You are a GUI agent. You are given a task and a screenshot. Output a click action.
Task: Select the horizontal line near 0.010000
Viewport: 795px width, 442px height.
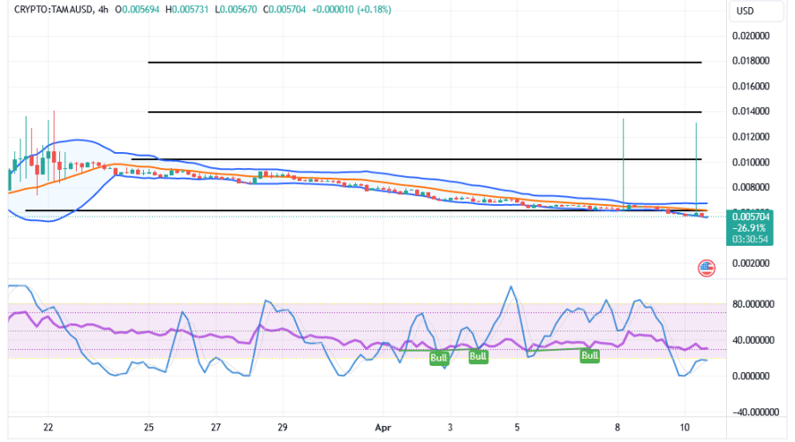coord(416,159)
